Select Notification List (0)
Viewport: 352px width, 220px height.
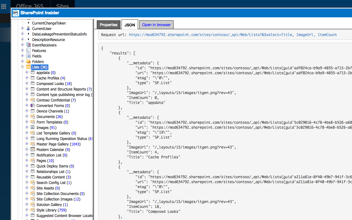click(52, 155)
